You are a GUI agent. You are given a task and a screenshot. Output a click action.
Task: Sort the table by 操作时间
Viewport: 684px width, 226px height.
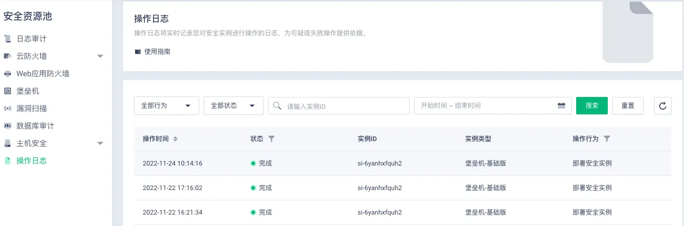(x=175, y=139)
